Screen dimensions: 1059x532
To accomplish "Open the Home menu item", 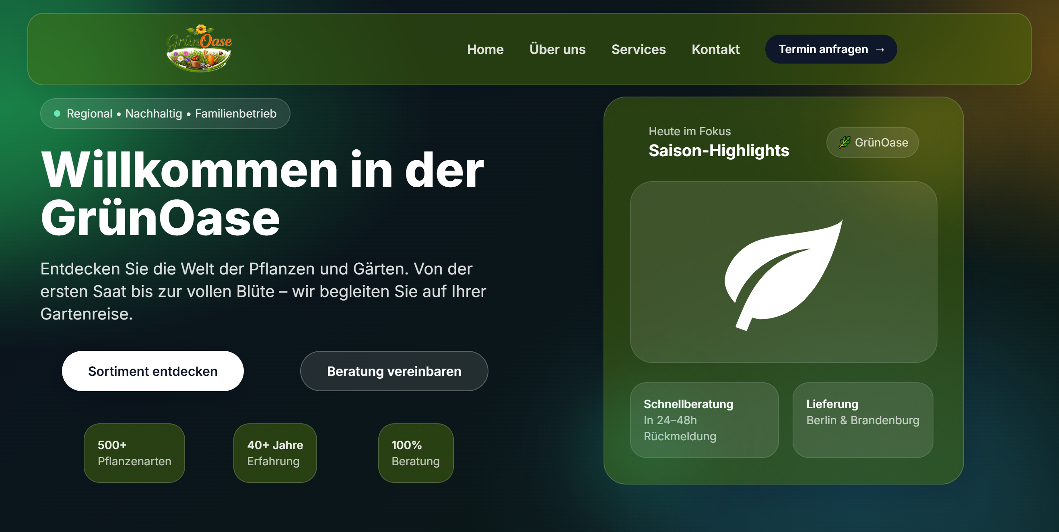I will coord(485,49).
